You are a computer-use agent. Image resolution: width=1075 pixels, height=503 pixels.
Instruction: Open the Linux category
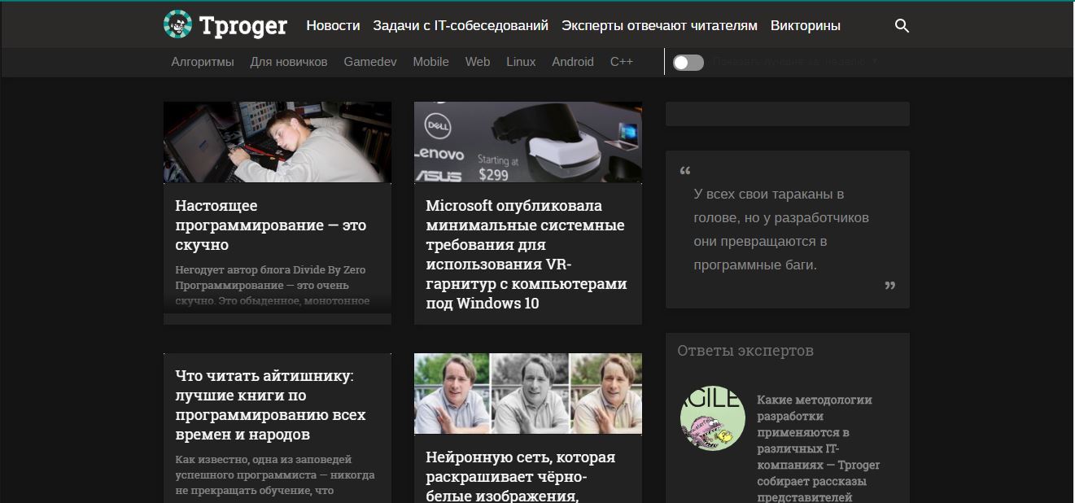pos(521,62)
